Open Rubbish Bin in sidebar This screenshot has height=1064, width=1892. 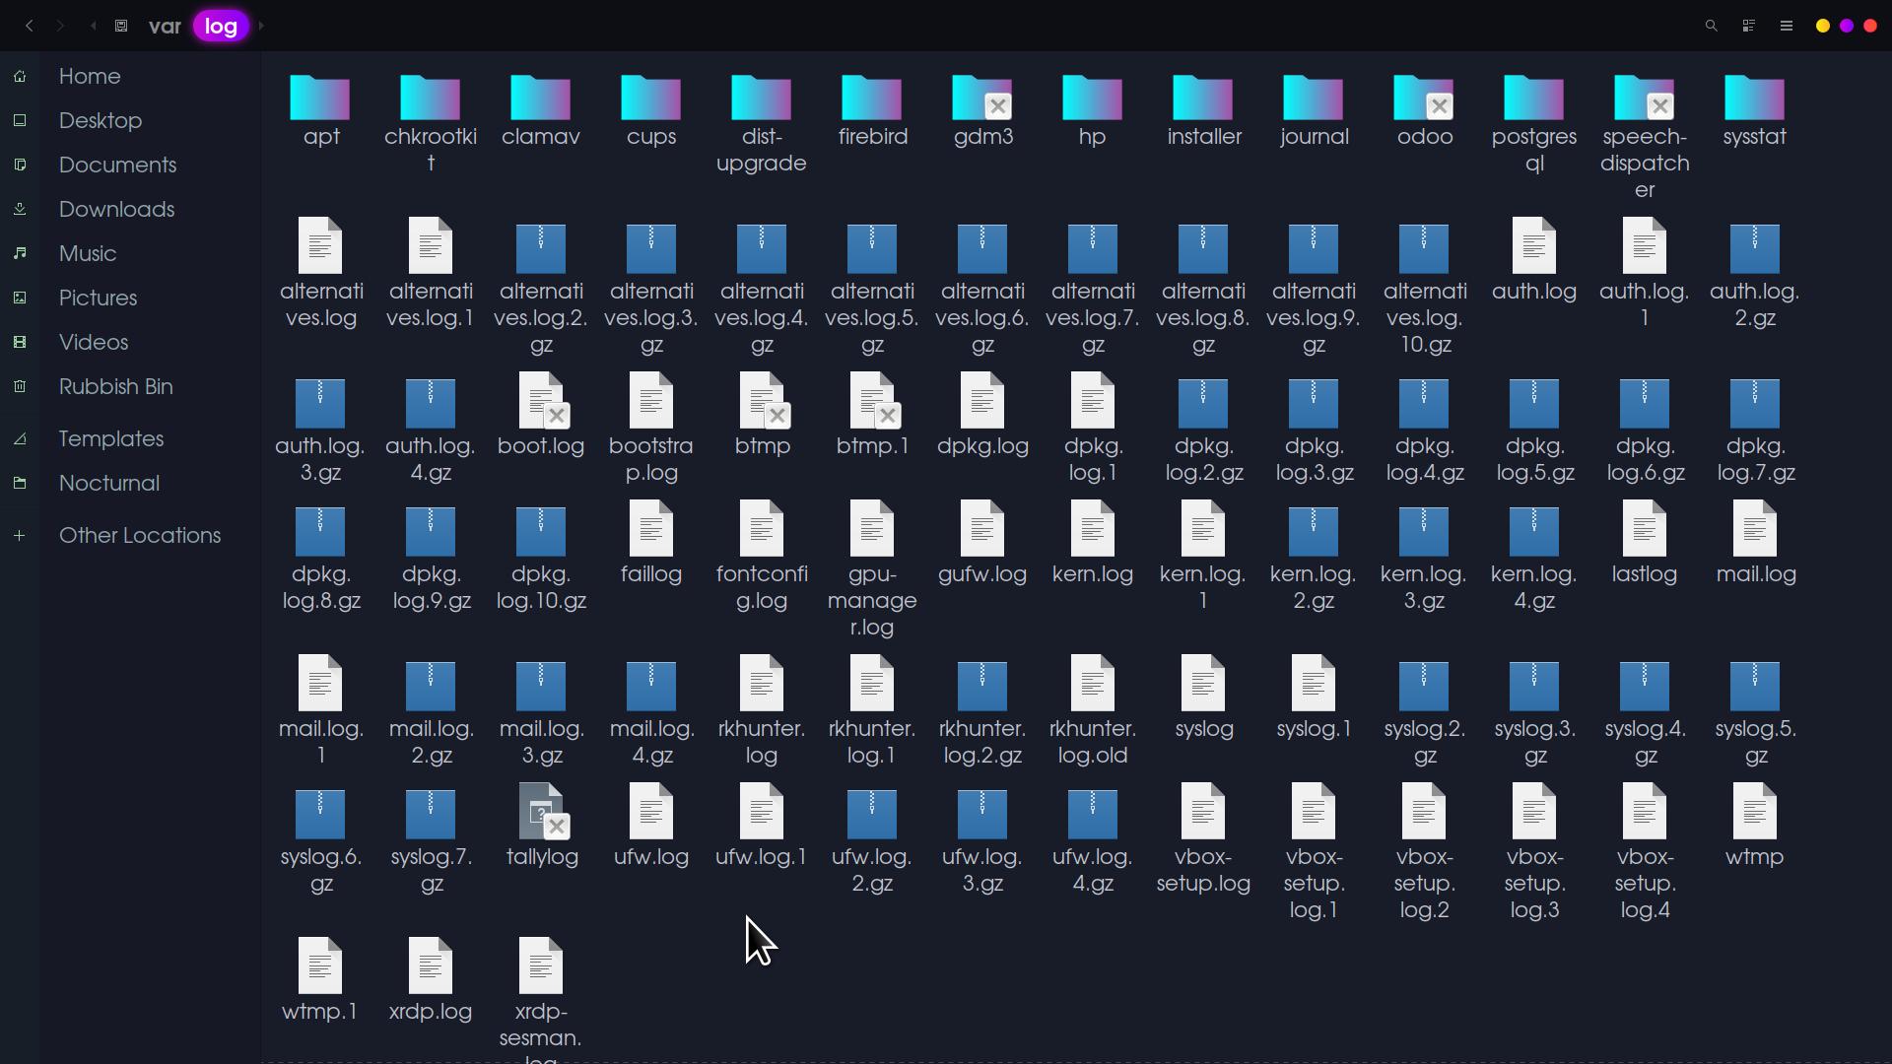pos(115,386)
